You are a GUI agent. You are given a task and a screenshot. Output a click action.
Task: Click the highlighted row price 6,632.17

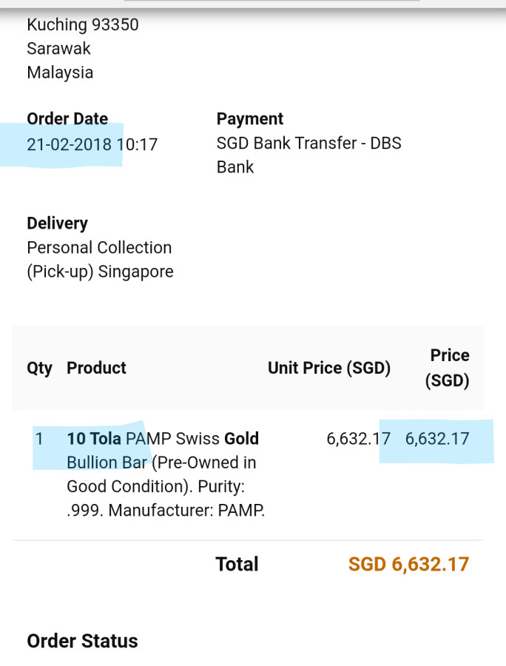(x=437, y=439)
